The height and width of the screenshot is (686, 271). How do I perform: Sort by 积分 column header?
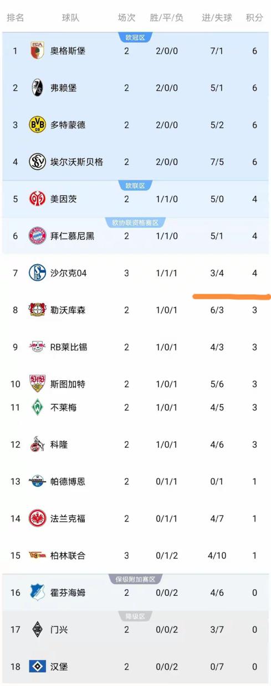pyautogui.click(x=254, y=18)
